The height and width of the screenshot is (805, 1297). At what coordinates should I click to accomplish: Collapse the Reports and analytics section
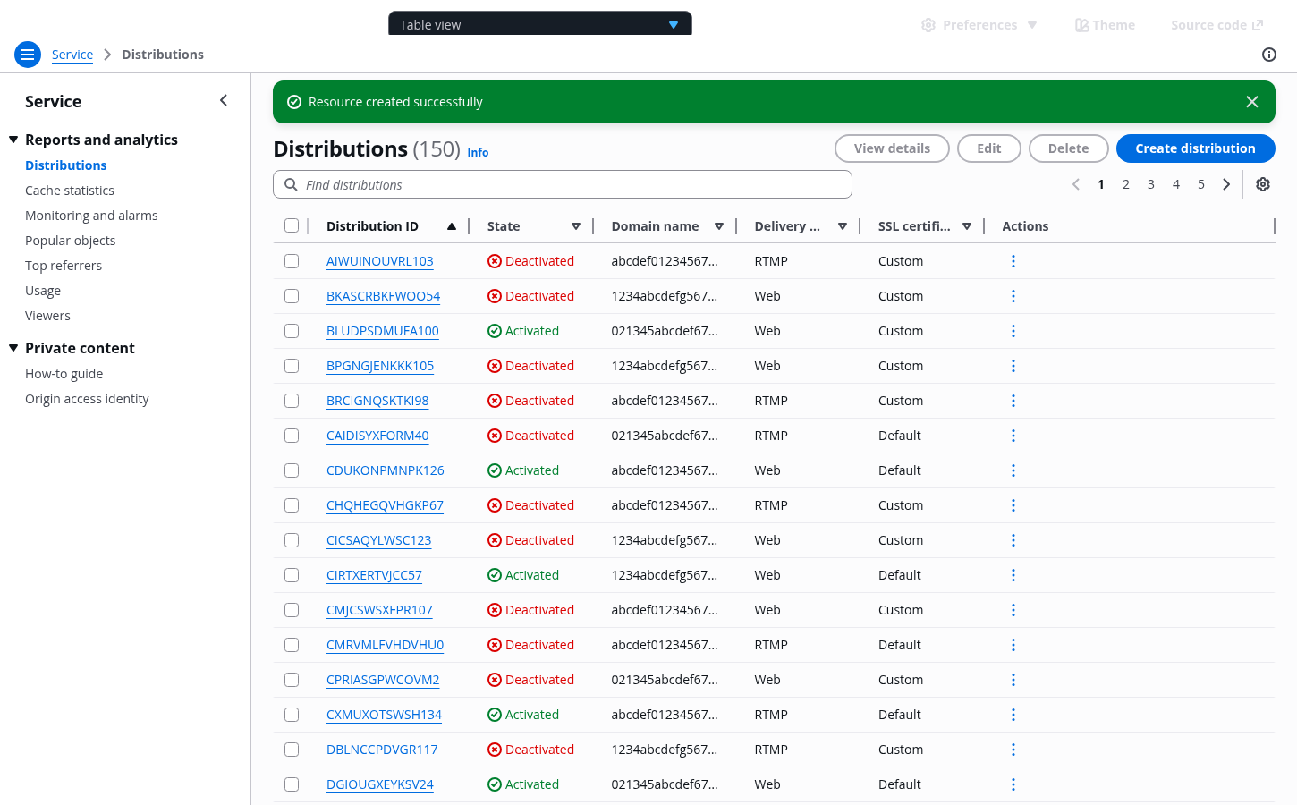(13, 140)
